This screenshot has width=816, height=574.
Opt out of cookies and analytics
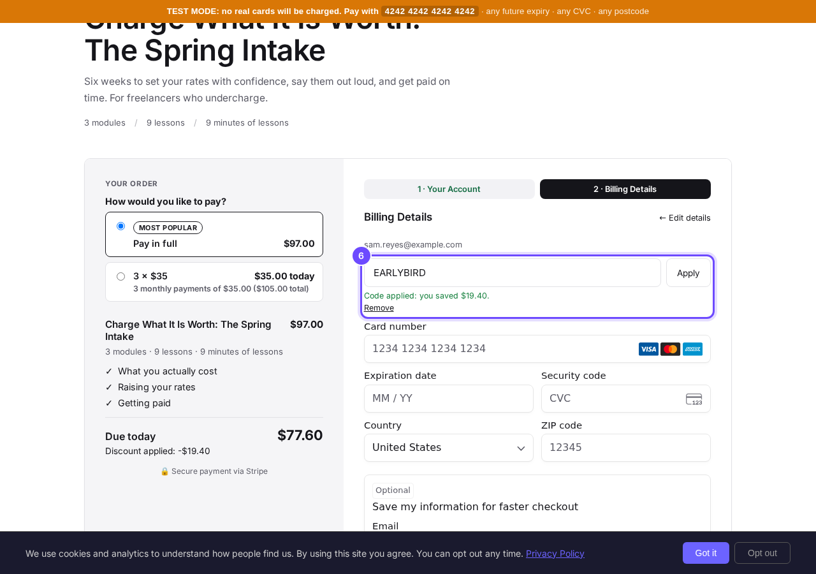click(762, 553)
